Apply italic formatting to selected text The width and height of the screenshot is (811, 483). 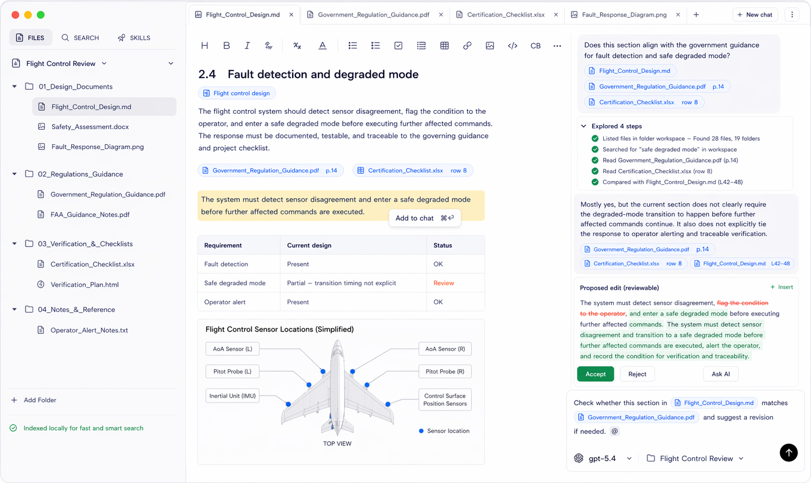247,45
